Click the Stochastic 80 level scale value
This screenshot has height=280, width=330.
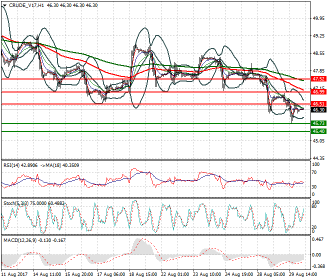[x=314, y=206]
